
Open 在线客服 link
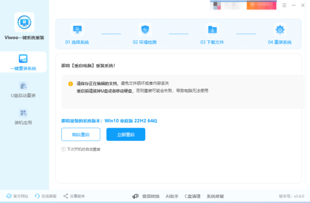click(x=49, y=197)
